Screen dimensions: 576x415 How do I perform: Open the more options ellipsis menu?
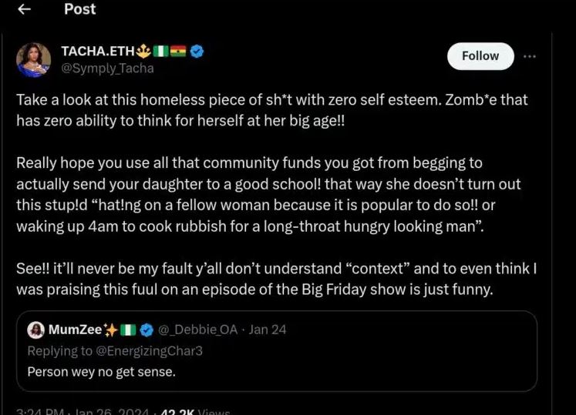click(530, 56)
